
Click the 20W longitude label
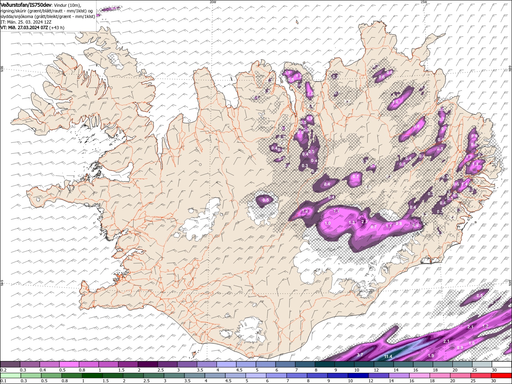(213, 2)
